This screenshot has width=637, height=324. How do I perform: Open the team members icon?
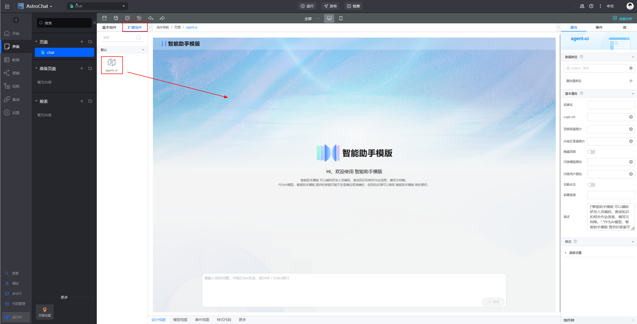(x=582, y=6)
